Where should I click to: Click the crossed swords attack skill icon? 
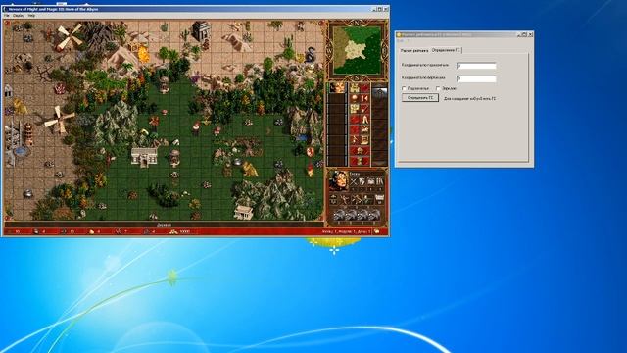pyautogui.click(x=353, y=181)
